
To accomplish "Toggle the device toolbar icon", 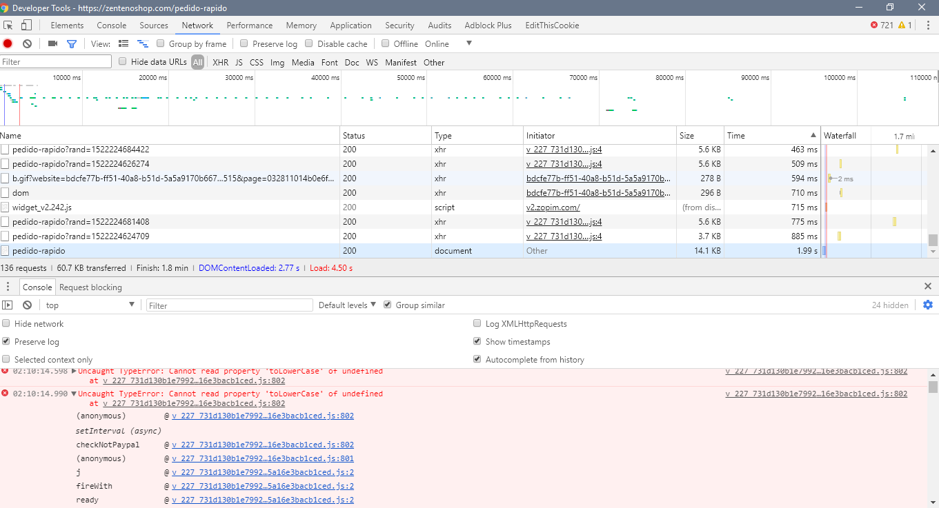I will pyautogui.click(x=26, y=26).
